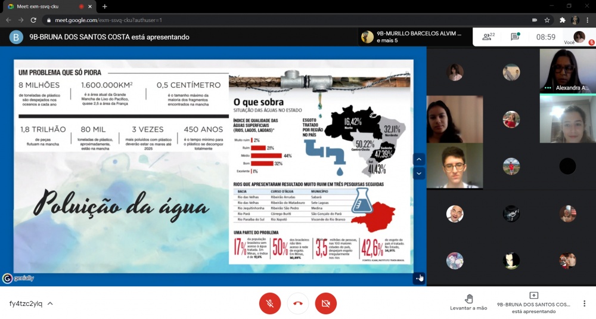Go back in browser history
This screenshot has width=596, height=319.
click(8, 20)
